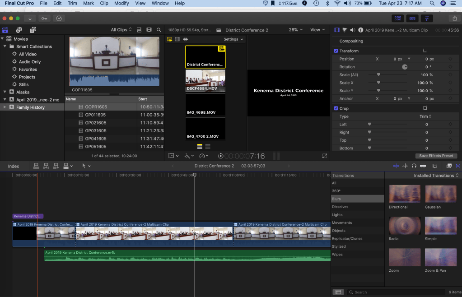Uncheck the Transform checkbox
This screenshot has height=297, width=462.
[x=336, y=51]
